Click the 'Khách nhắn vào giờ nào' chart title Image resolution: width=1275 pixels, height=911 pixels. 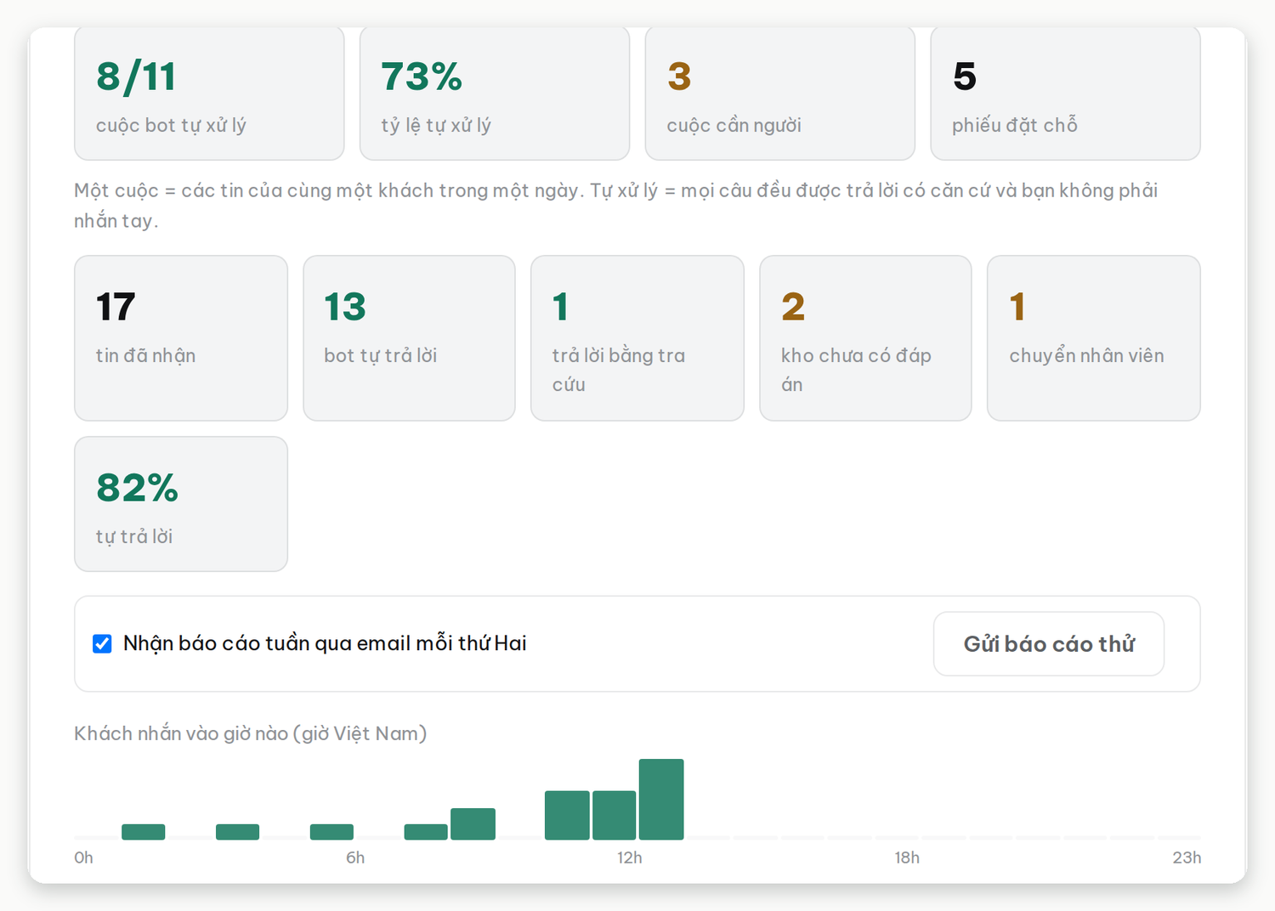(x=251, y=733)
